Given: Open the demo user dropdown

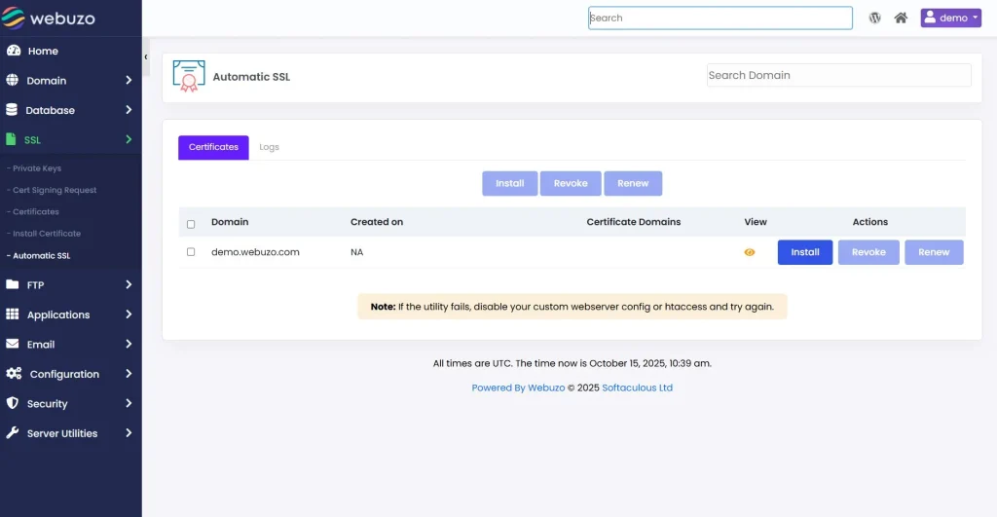Looking at the screenshot, I should [x=950, y=18].
